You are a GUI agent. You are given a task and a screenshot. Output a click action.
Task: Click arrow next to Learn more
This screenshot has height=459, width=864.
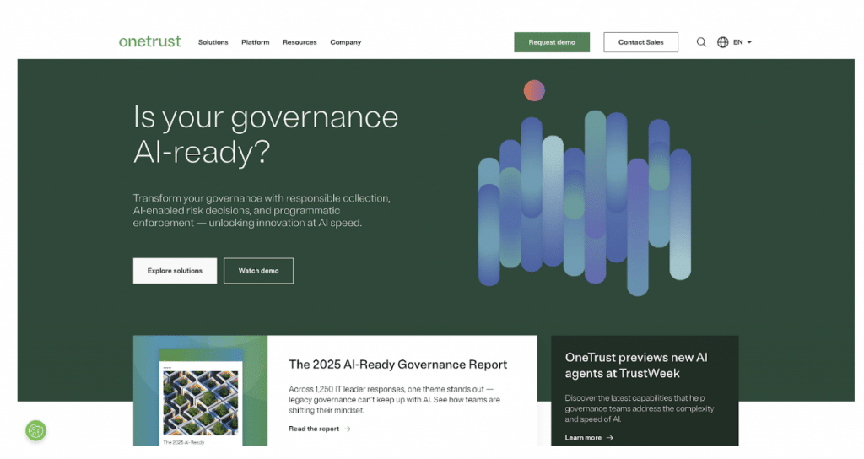pos(610,438)
